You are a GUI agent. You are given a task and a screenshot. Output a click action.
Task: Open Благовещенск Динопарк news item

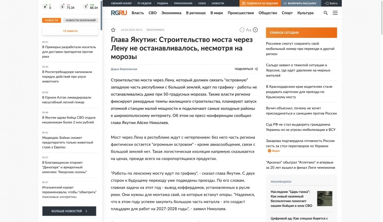tap(64, 167)
